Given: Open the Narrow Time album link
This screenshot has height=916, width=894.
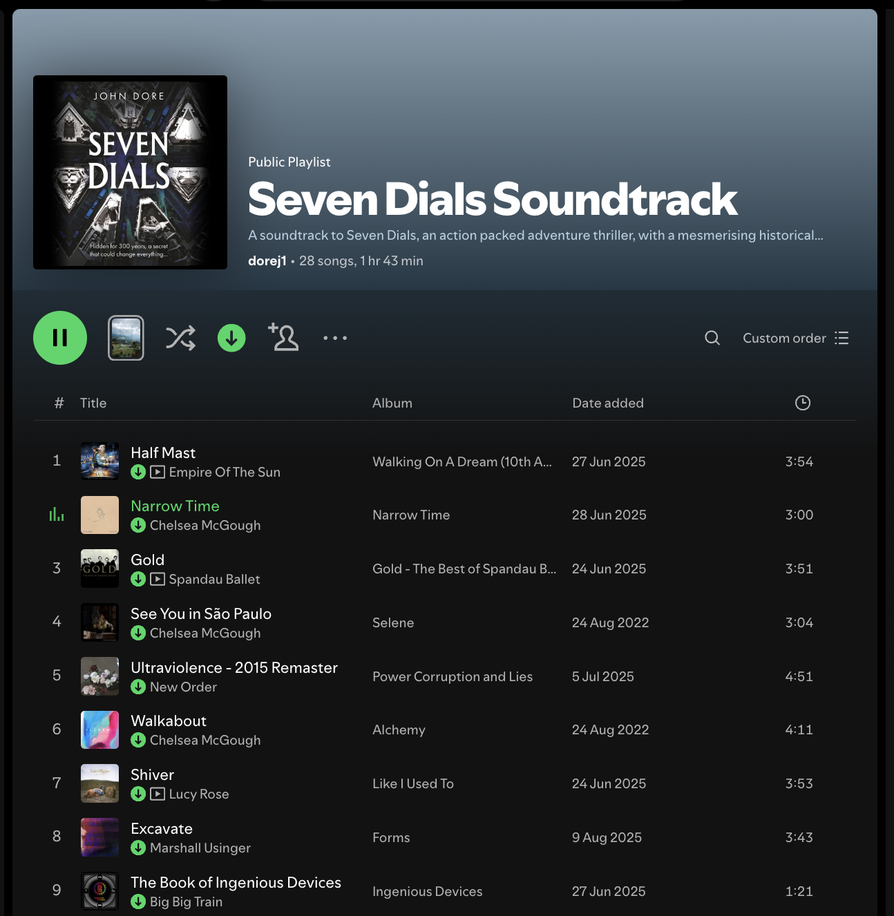Looking at the screenshot, I should (411, 515).
